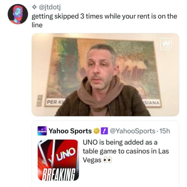This screenshot has height=187, width=187.
Task: Click the Yahoo Sports display name
Action: (70, 131)
